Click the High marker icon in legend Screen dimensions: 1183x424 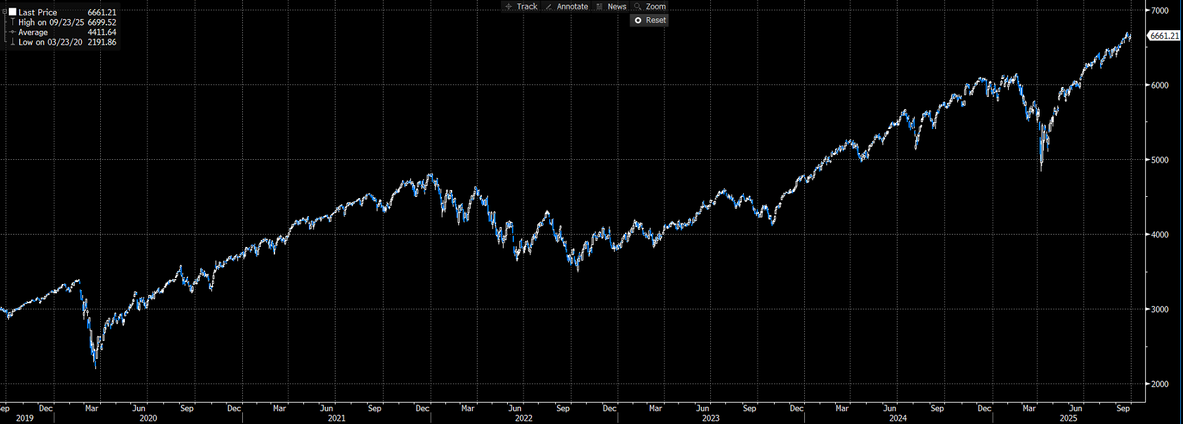[12, 22]
